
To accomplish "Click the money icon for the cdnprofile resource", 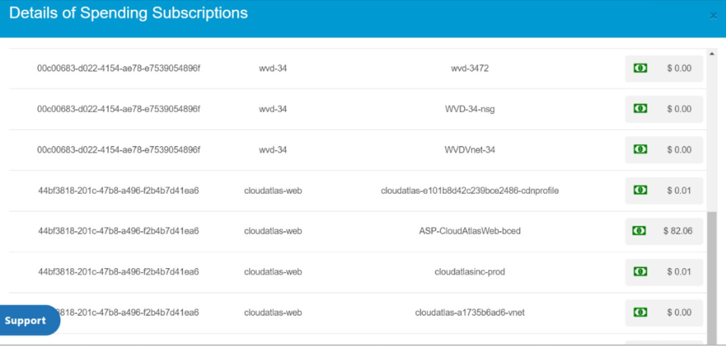I will pos(640,190).
